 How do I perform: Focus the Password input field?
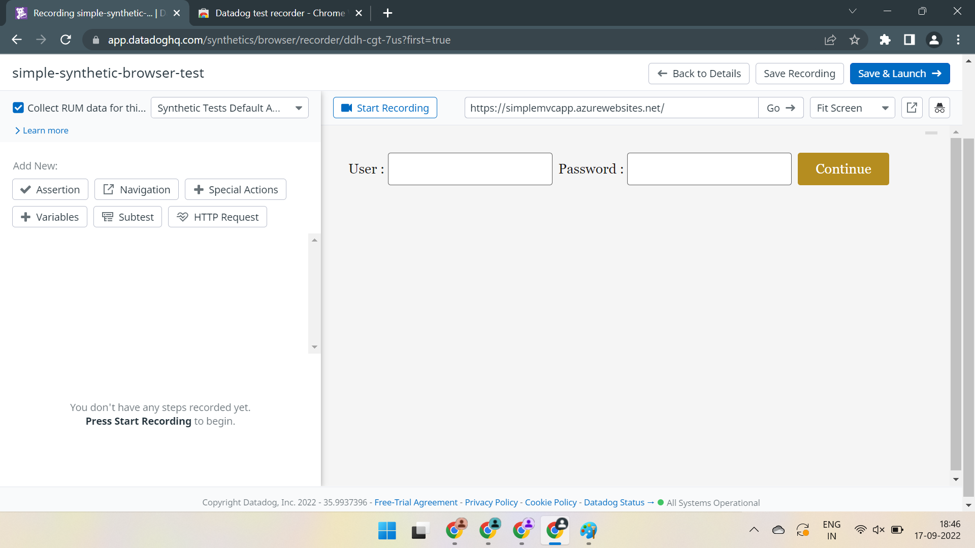pos(709,169)
